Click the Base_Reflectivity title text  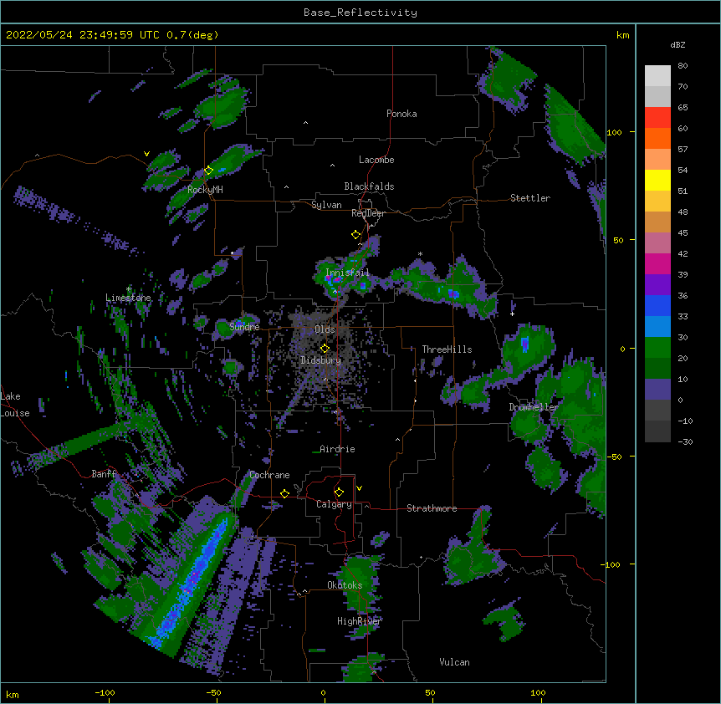(x=360, y=13)
